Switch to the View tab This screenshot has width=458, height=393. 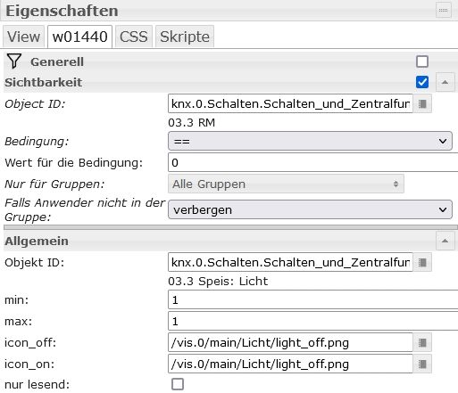(x=23, y=37)
